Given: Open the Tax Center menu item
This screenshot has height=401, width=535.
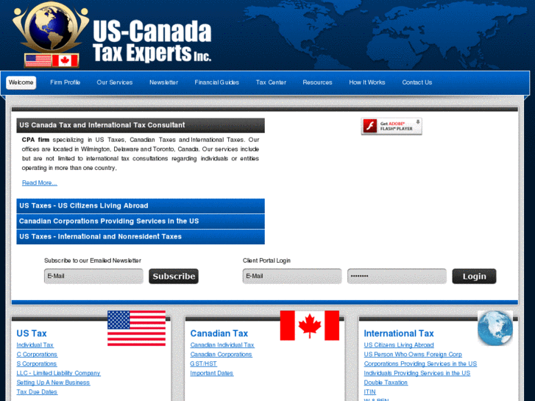Looking at the screenshot, I should [x=271, y=82].
